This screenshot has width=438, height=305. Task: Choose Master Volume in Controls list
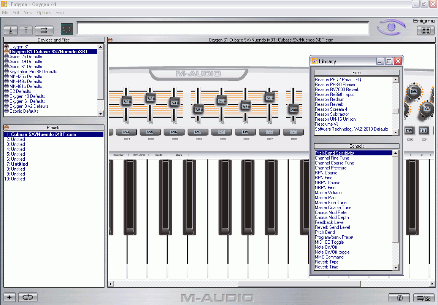(328, 193)
